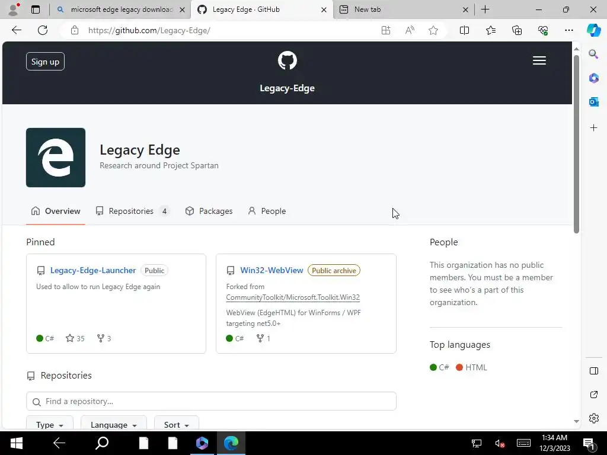607x455 pixels.
Task: Open notification center icon
Action: (x=589, y=443)
